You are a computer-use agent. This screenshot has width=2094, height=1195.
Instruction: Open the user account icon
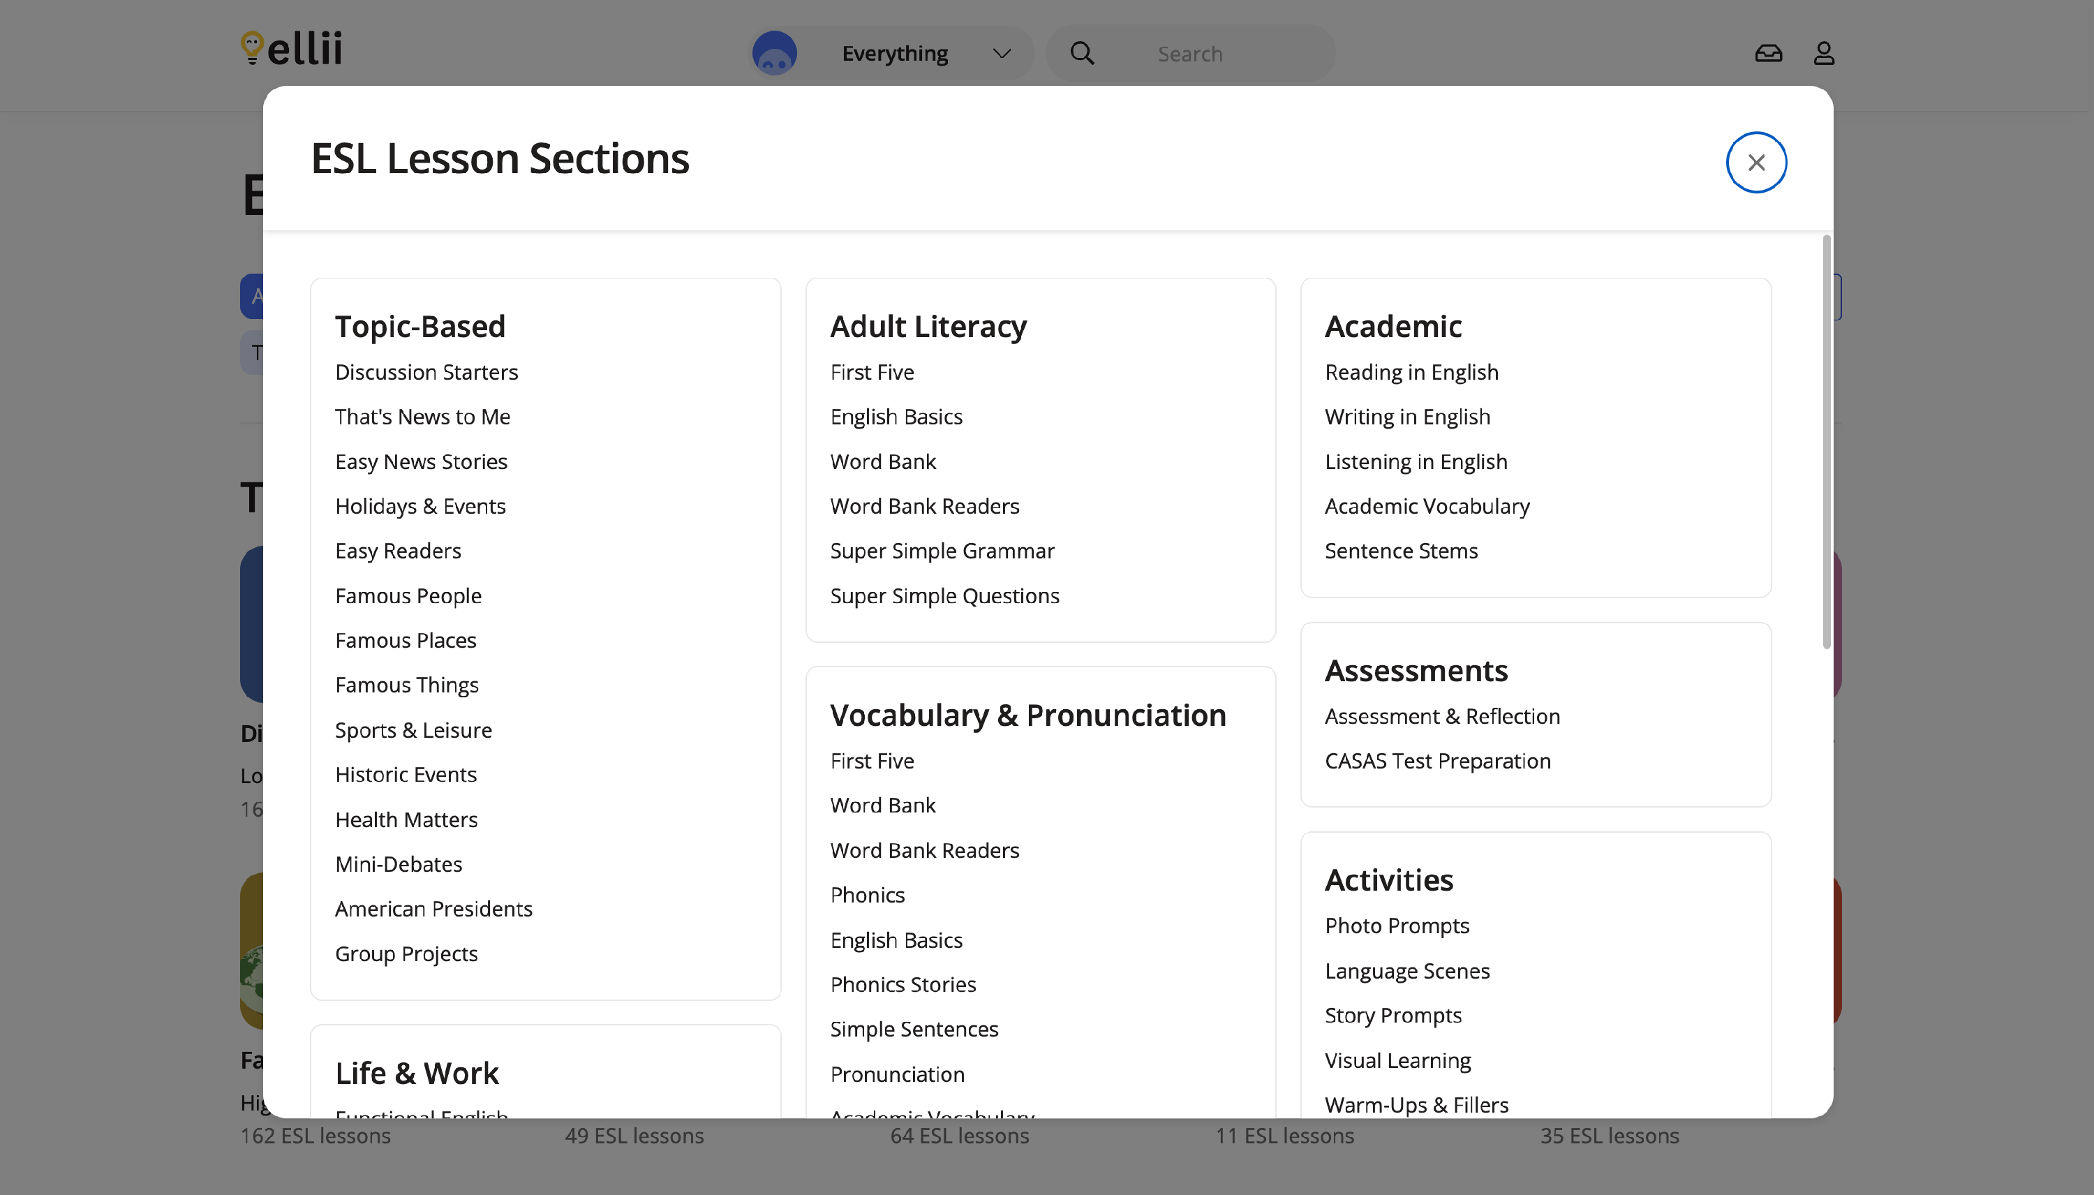click(1823, 53)
